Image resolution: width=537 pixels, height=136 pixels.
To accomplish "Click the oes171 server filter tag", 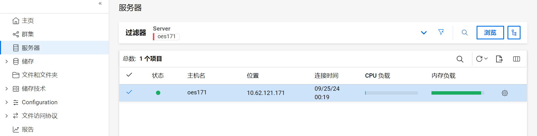I will [x=167, y=37].
